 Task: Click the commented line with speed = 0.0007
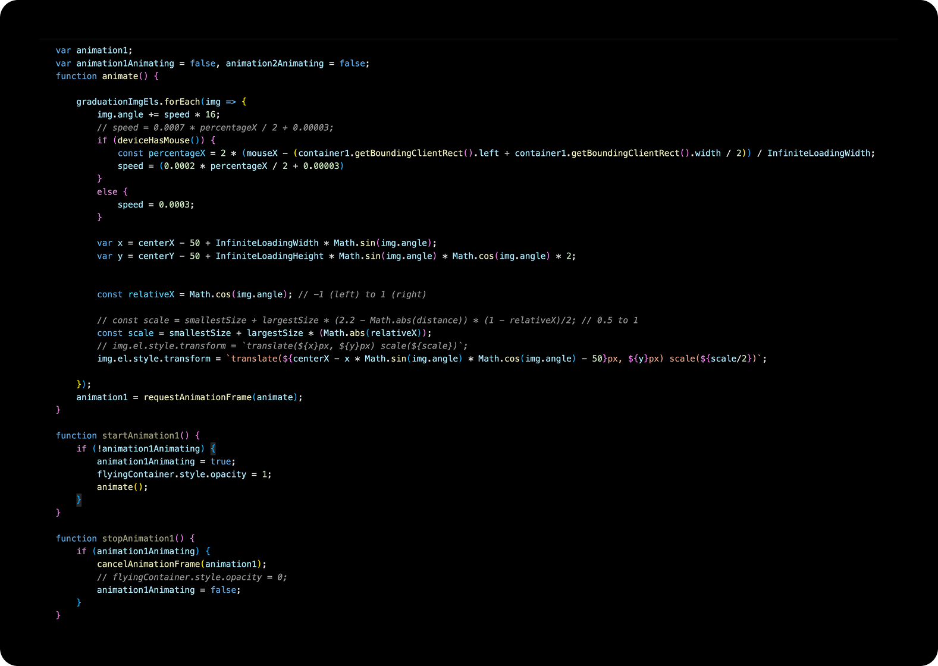tap(215, 128)
